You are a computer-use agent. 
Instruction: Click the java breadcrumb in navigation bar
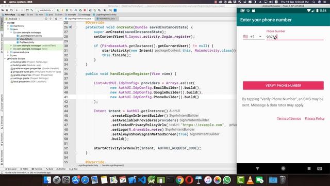click(49, 14)
